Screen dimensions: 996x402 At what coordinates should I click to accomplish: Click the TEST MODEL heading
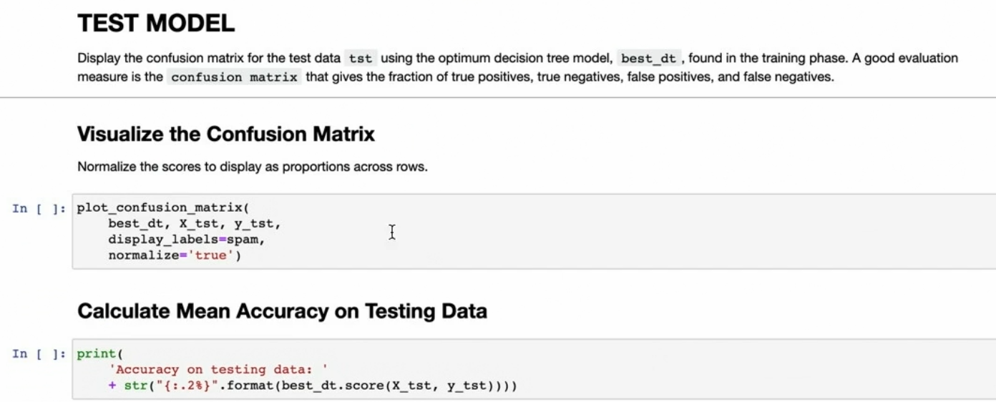click(155, 24)
